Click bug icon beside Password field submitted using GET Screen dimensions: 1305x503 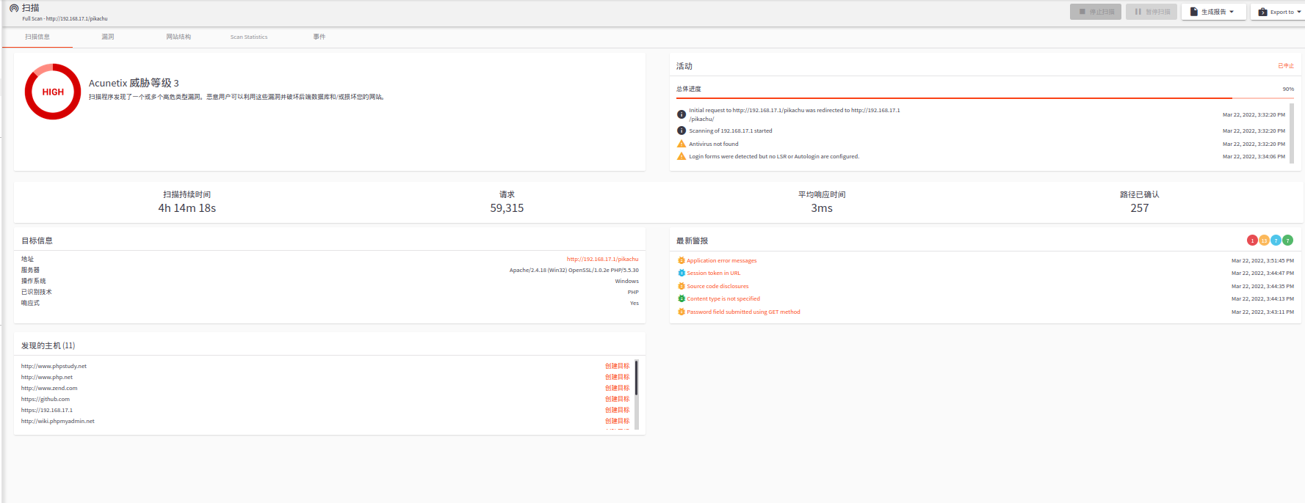point(682,312)
